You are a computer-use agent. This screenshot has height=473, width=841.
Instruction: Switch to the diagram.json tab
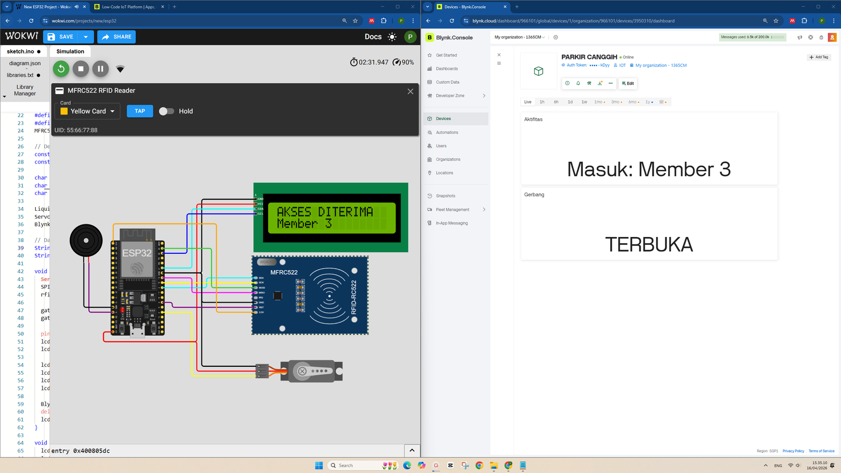tap(25, 63)
